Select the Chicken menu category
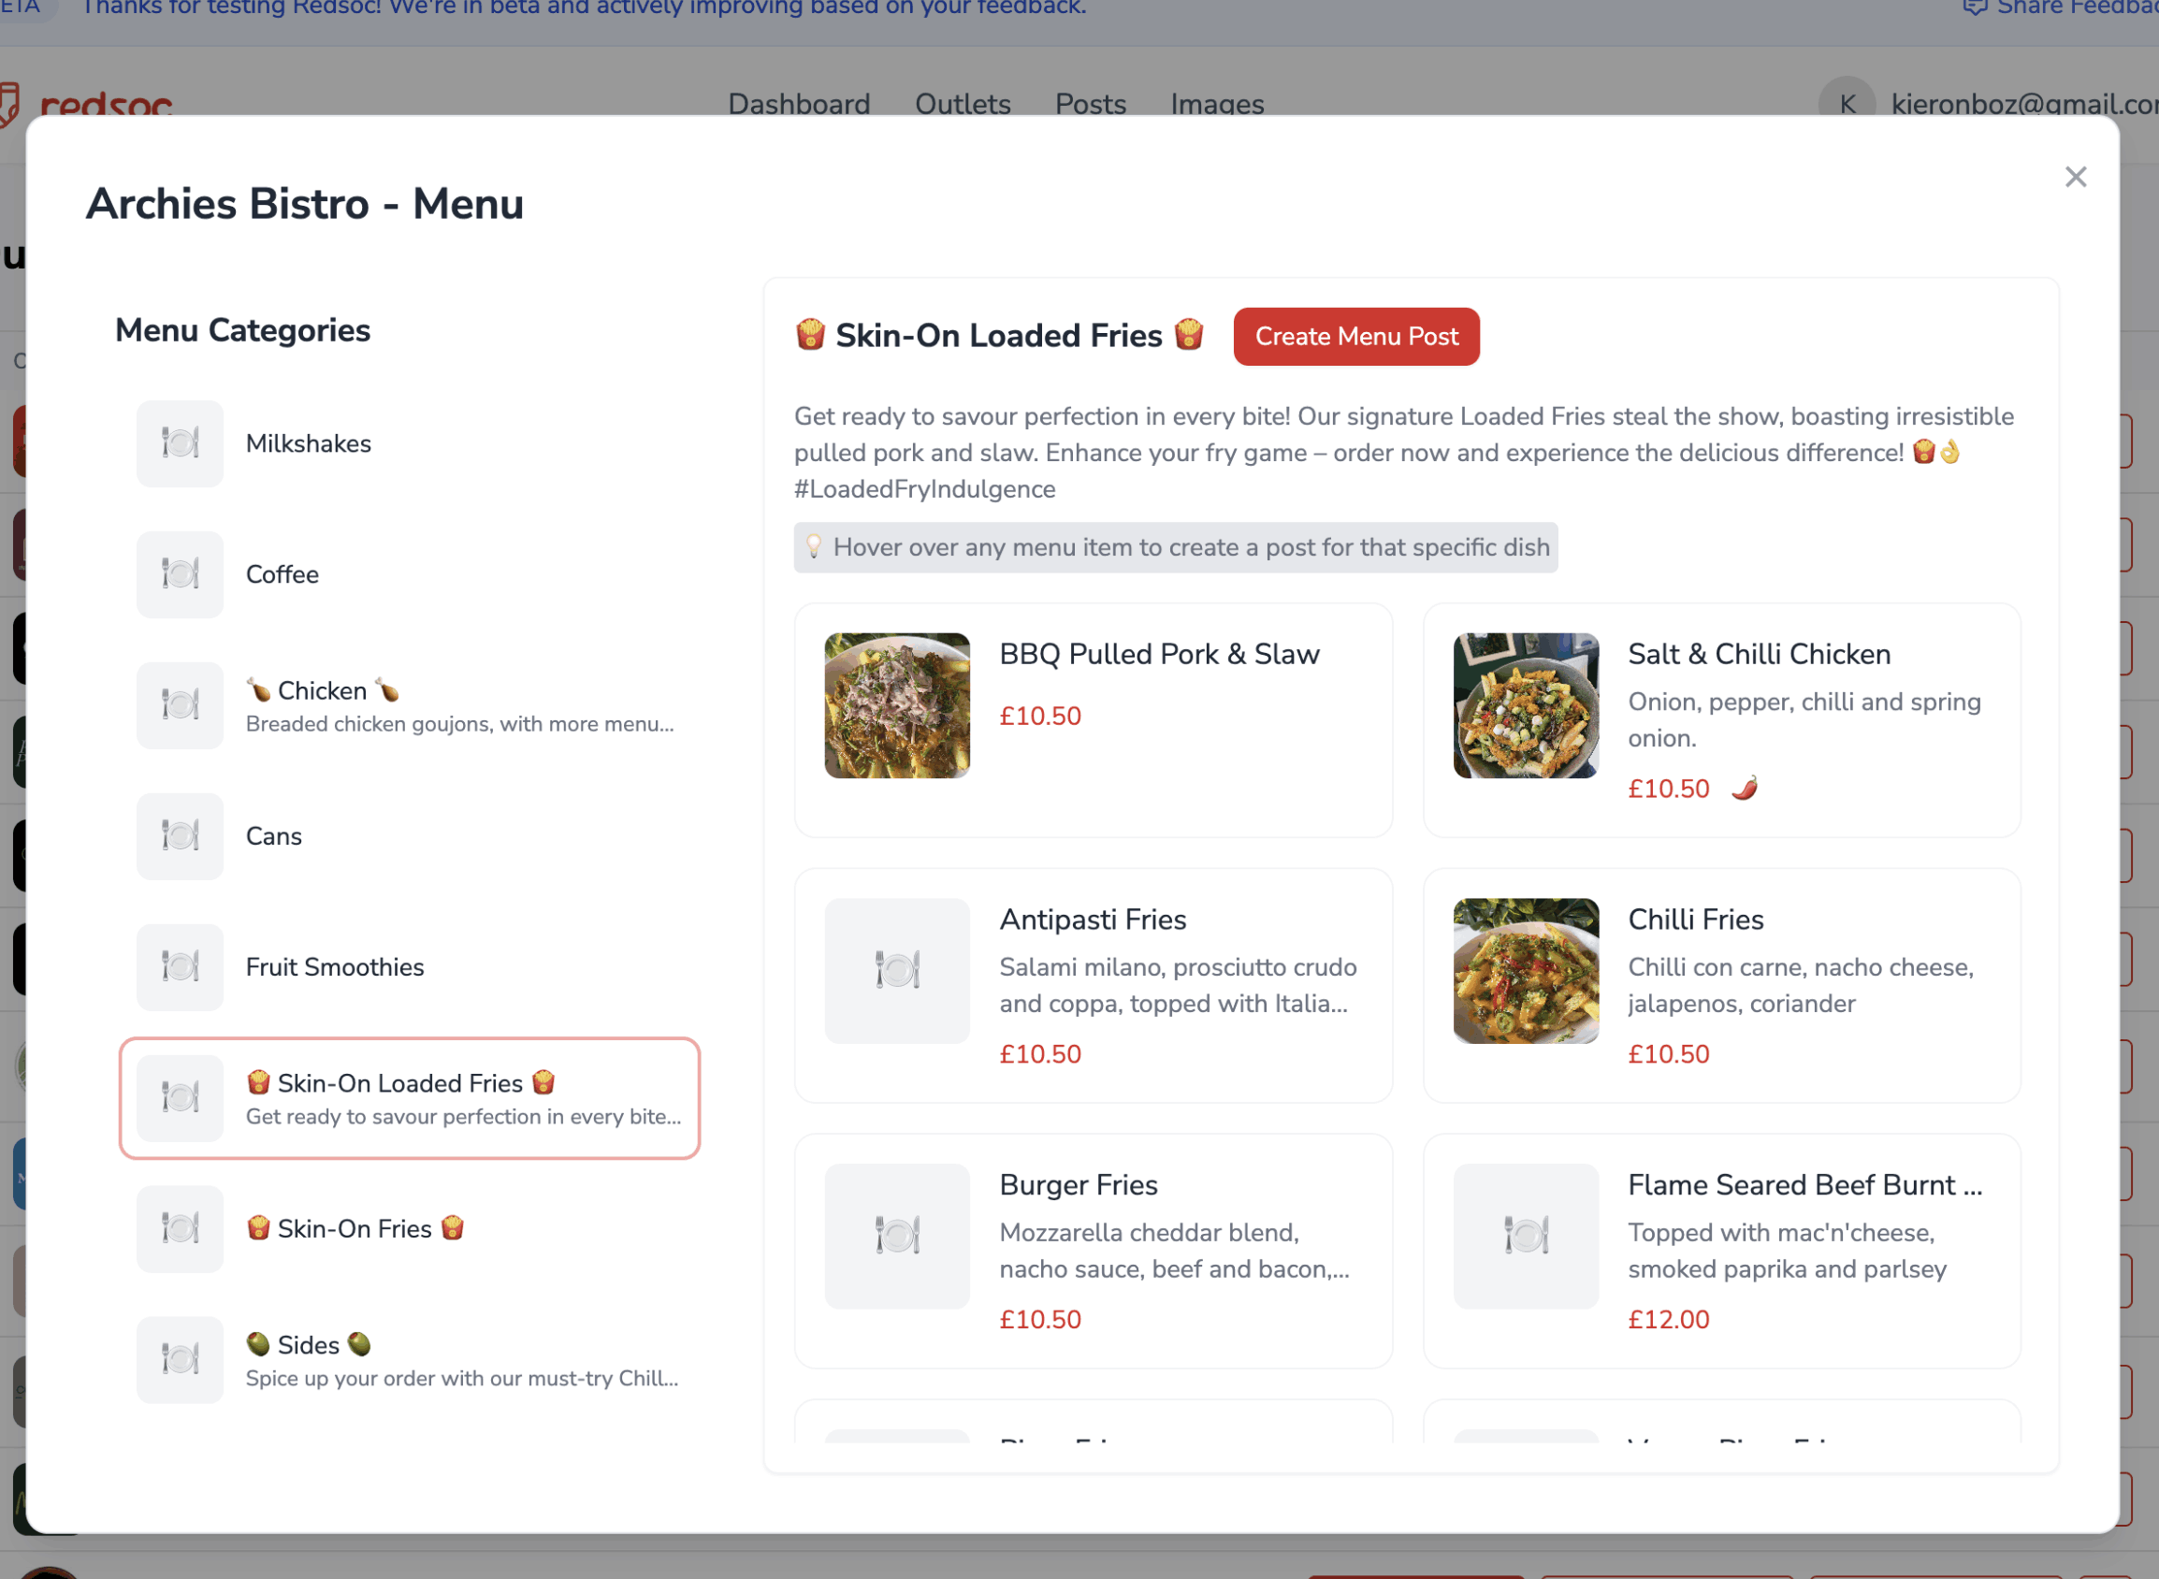The image size is (2159, 1579). 411,705
